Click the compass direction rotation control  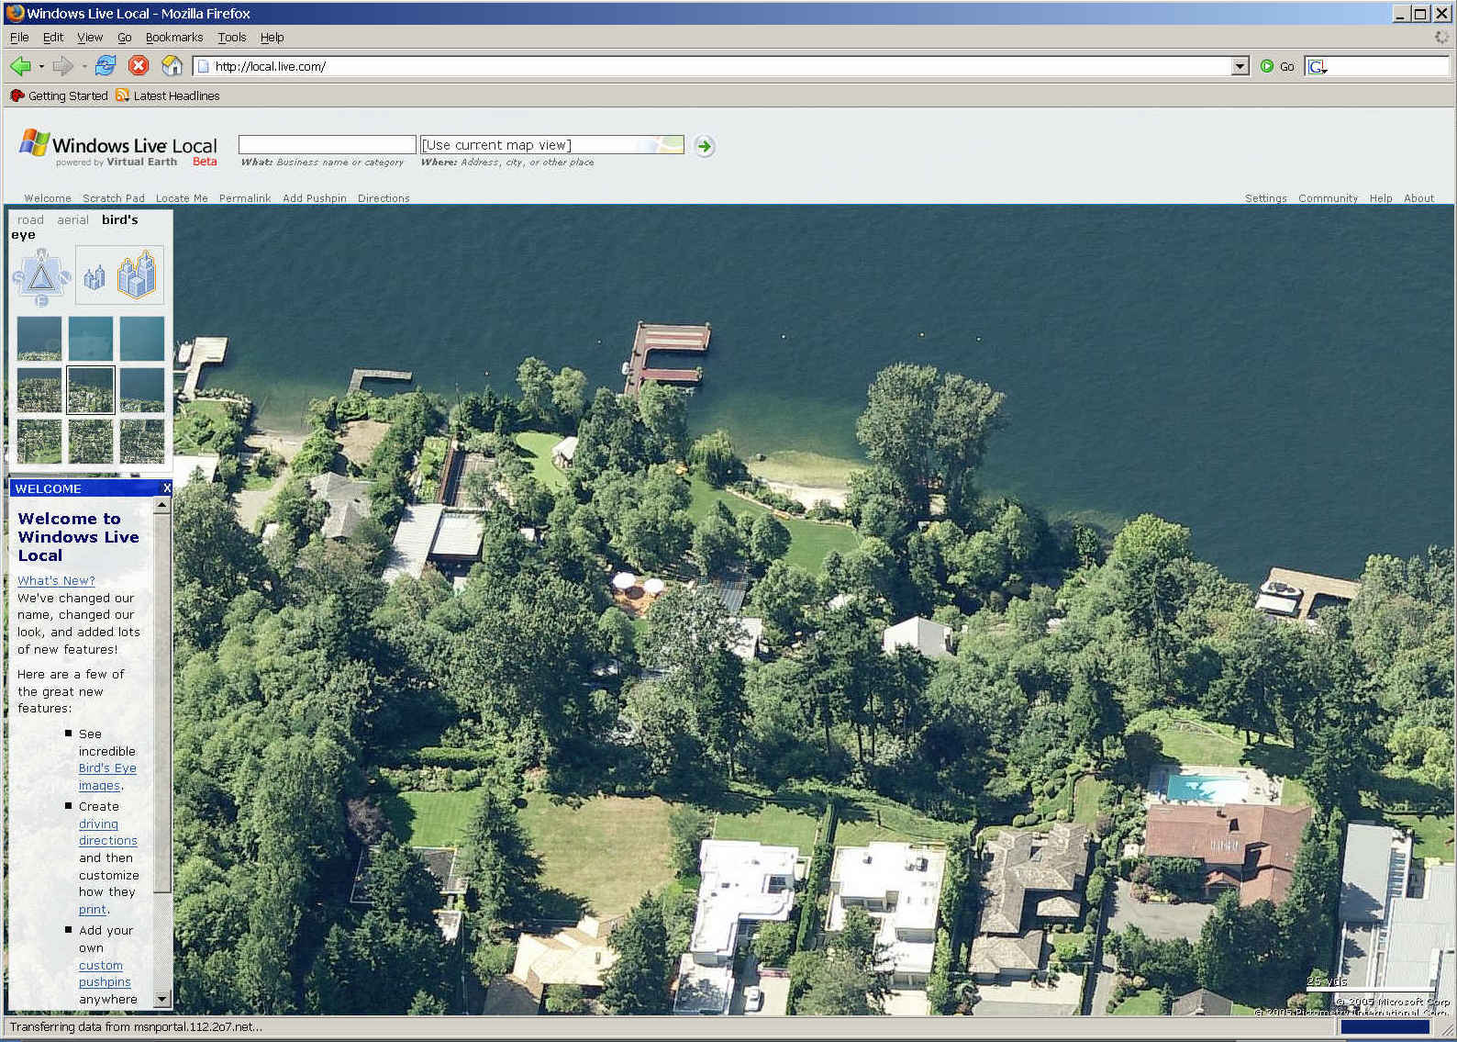[41, 276]
